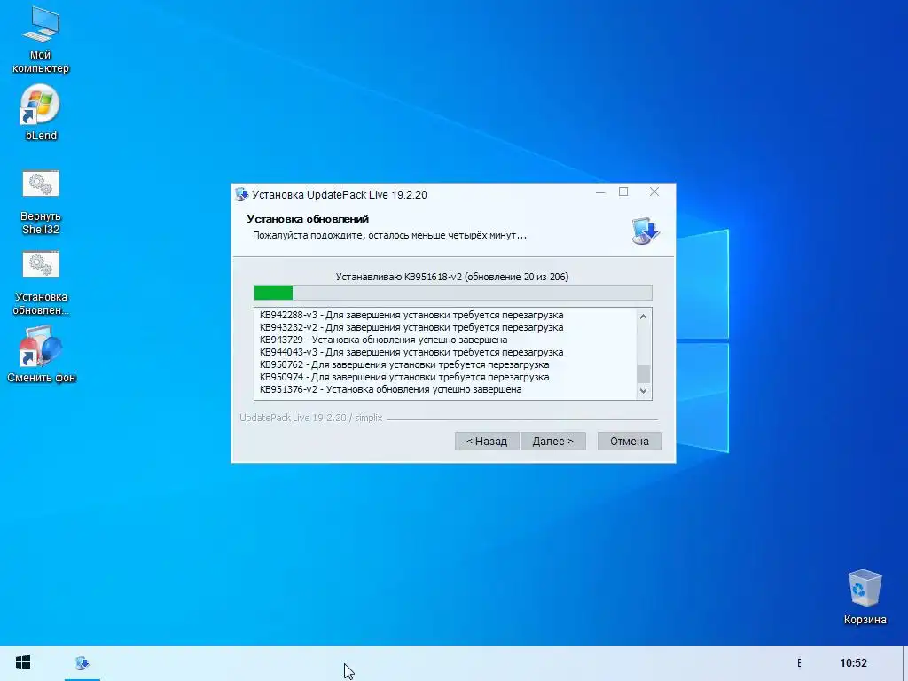
Task: Select the KB951376-v2 log line
Action: pos(390,390)
